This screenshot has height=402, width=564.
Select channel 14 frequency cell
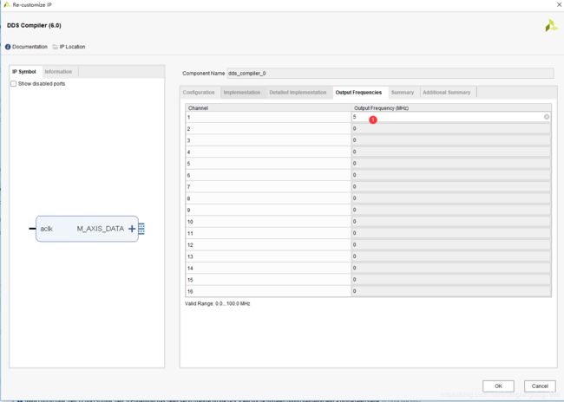(x=450, y=268)
